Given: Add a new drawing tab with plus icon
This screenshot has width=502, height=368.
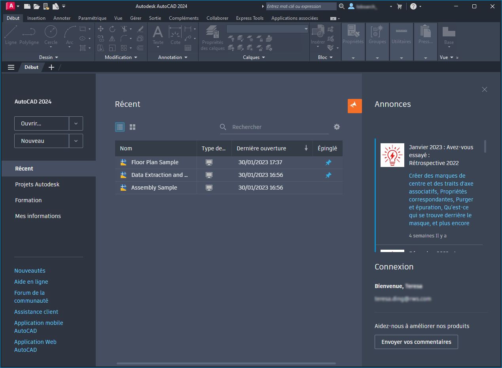Looking at the screenshot, I should click(51, 67).
